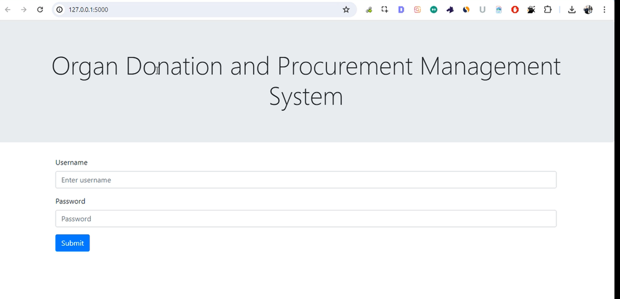Open the purple D extension icon
The image size is (620, 299).
point(401,10)
